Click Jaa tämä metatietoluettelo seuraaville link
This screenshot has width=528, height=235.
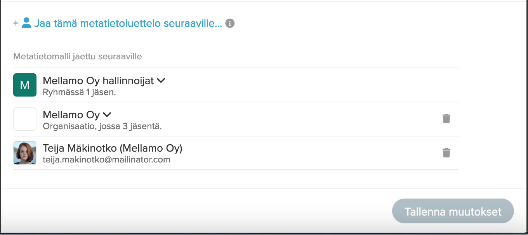click(128, 24)
